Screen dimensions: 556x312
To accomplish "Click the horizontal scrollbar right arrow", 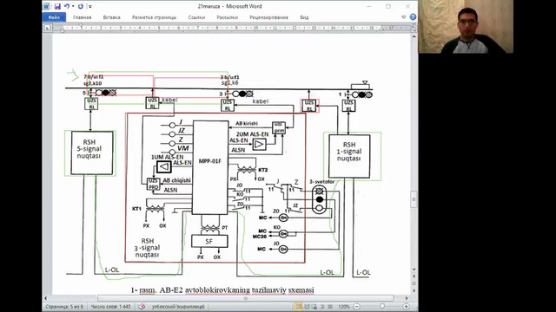I will (x=407, y=298).
